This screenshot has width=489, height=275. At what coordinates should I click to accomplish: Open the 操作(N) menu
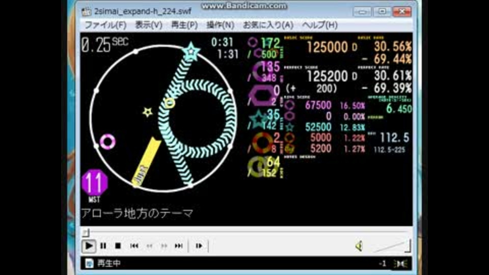220,25
